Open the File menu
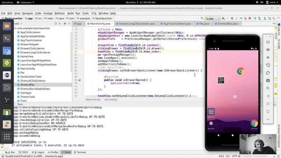This screenshot has height=158, width=281. (3, 13)
